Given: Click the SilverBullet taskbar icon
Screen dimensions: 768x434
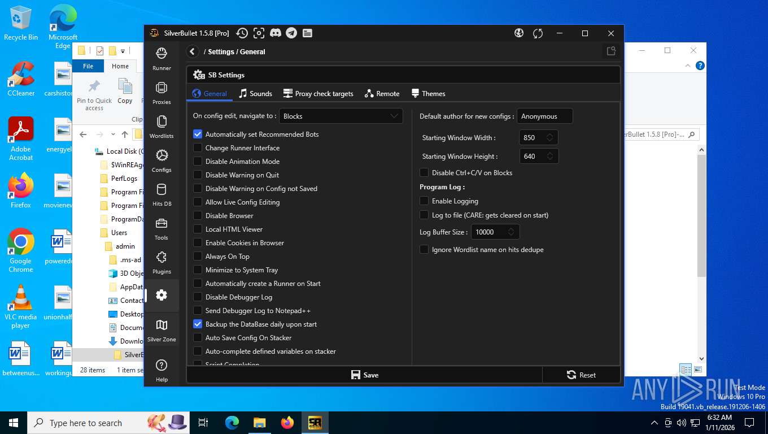Looking at the screenshot, I should click(315, 423).
